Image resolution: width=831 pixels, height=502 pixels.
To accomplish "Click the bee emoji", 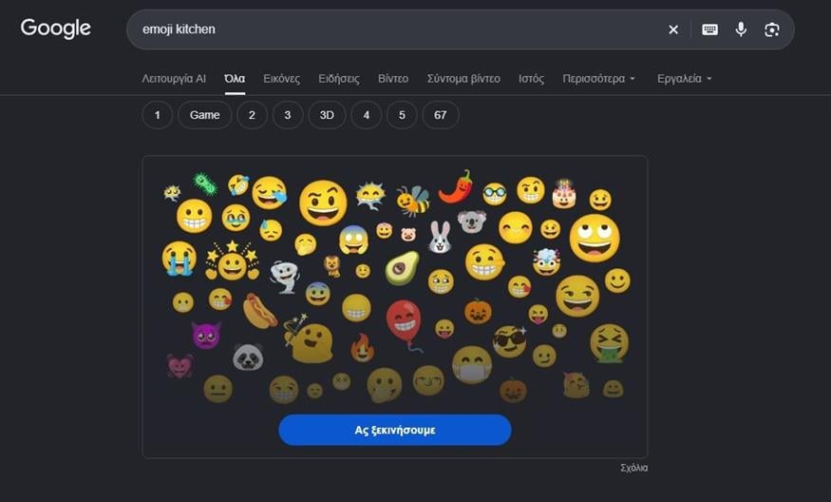I will 413,200.
